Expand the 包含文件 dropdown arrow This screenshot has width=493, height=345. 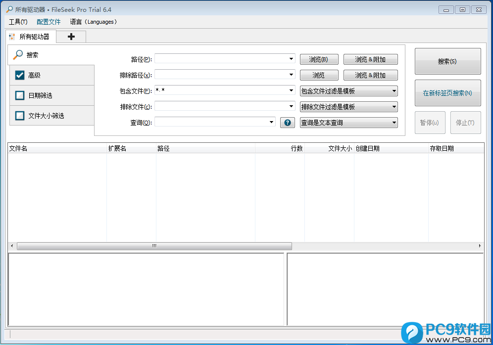click(291, 90)
